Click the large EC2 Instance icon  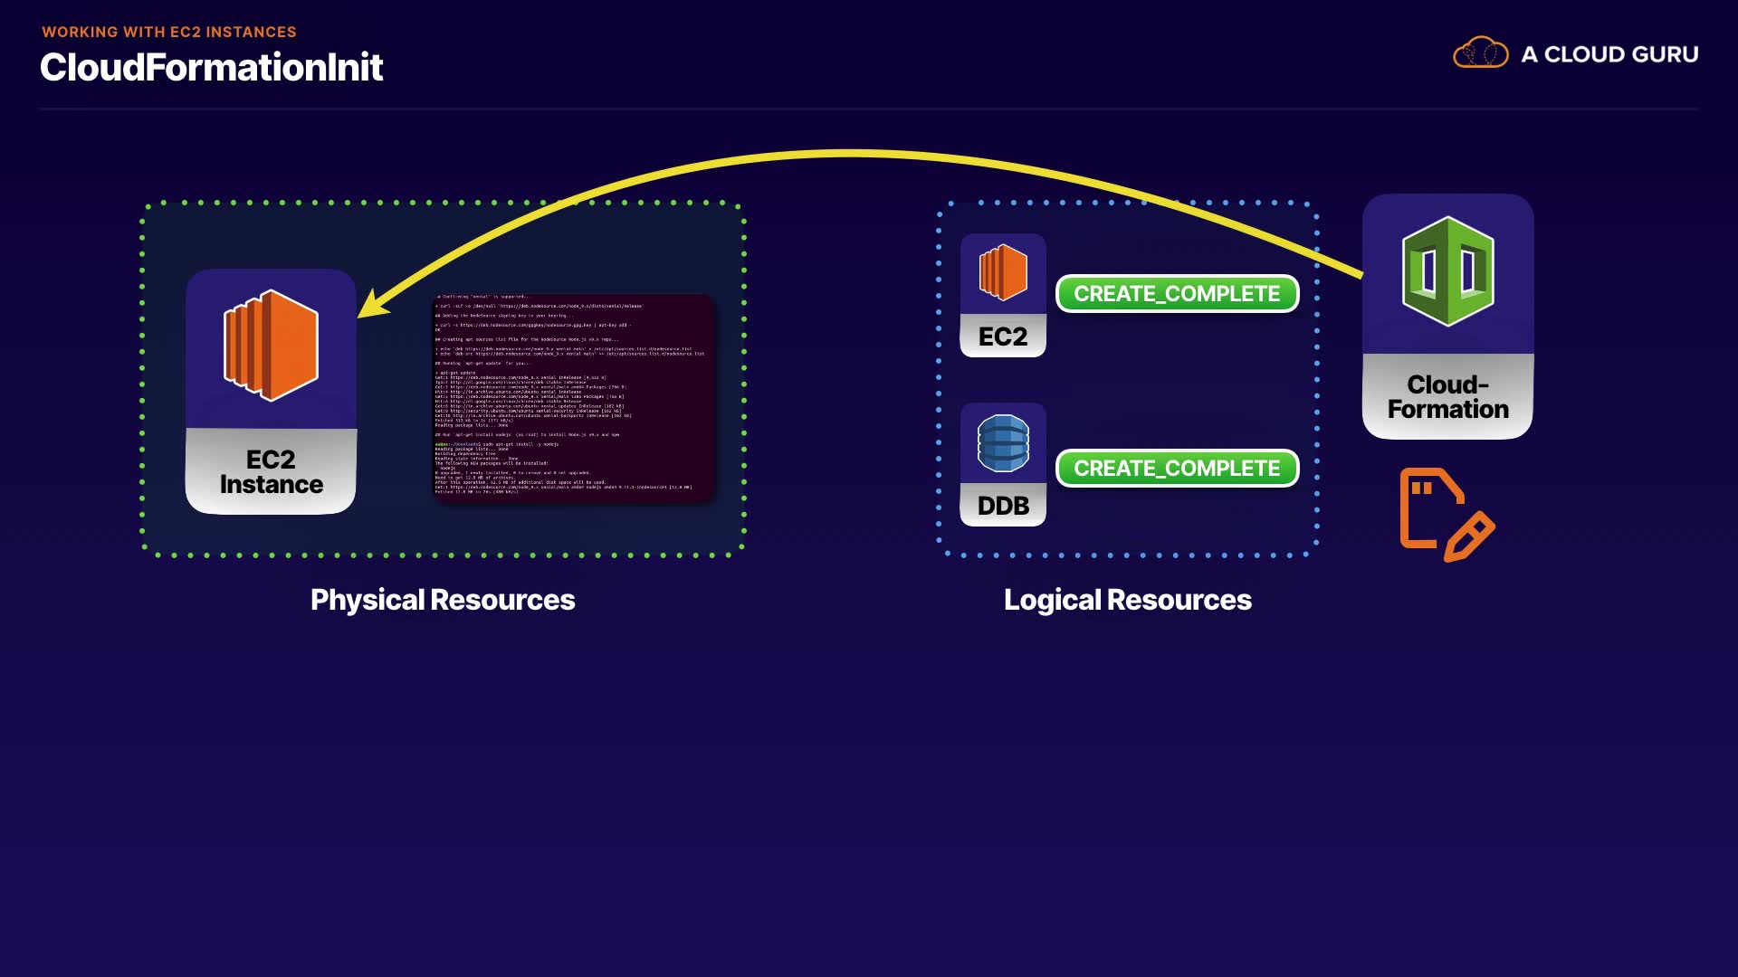[x=271, y=346]
